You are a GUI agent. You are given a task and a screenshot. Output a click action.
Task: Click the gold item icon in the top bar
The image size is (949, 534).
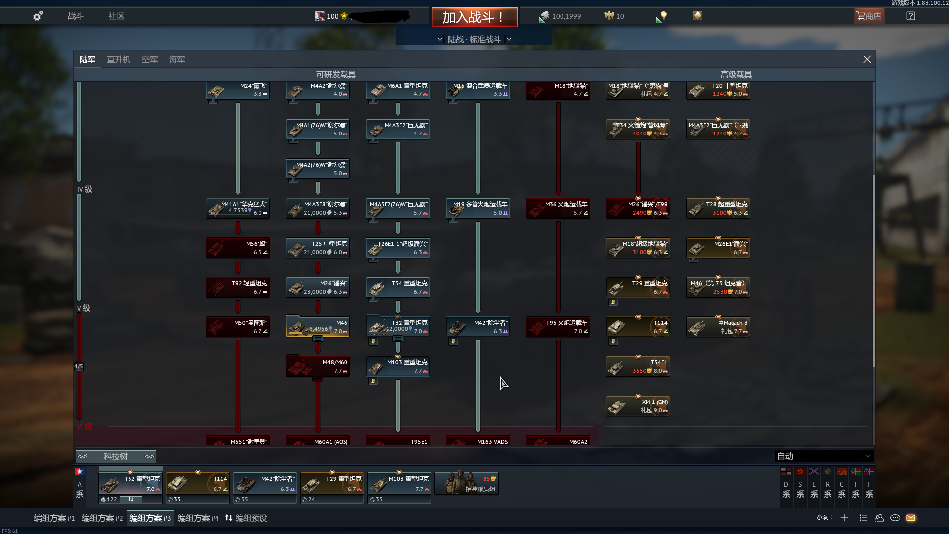(x=697, y=16)
